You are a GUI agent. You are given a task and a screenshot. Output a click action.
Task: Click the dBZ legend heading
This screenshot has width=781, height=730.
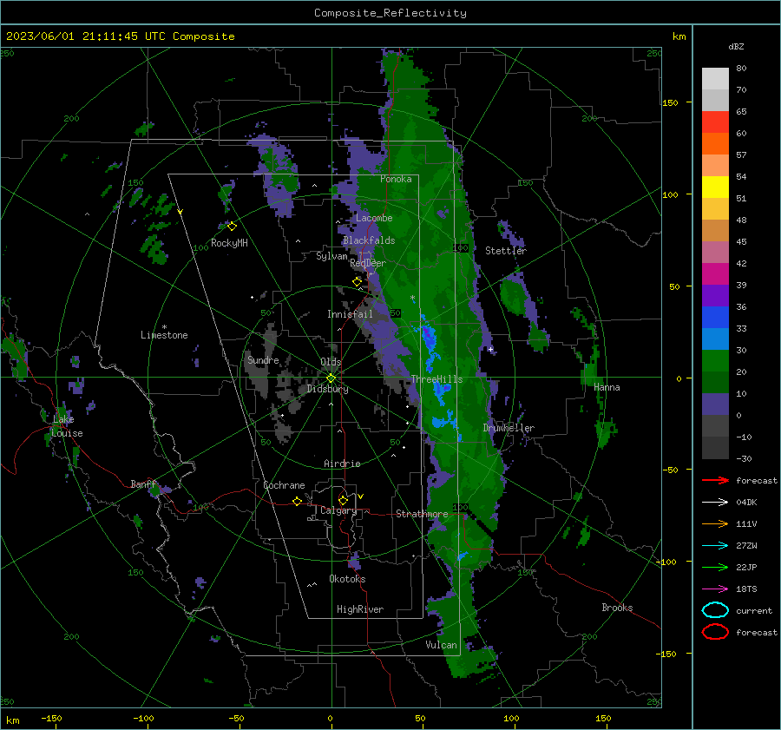(x=736, y=46)
